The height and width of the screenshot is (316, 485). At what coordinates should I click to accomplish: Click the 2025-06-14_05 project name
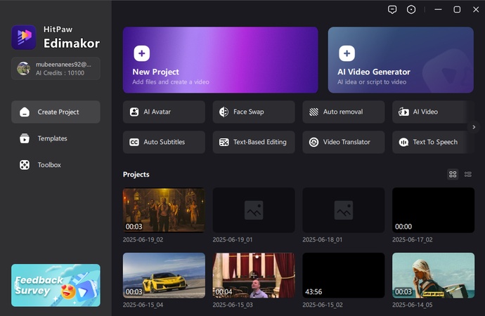413,305
